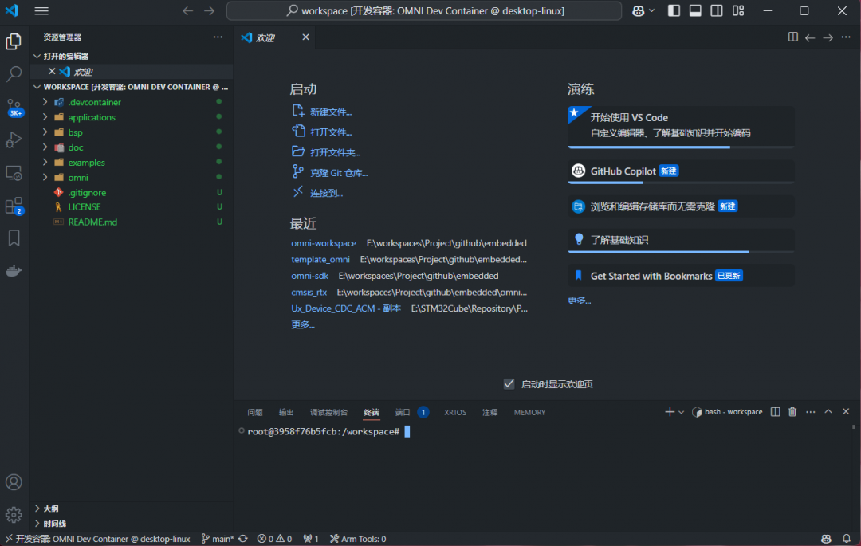
Task: Click the 克隆 Git 仓库... link
Action: (339, 173)
